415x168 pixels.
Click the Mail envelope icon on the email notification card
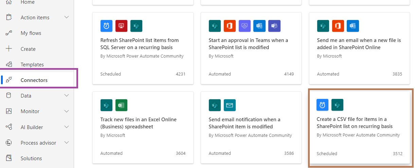click(230, 105)
